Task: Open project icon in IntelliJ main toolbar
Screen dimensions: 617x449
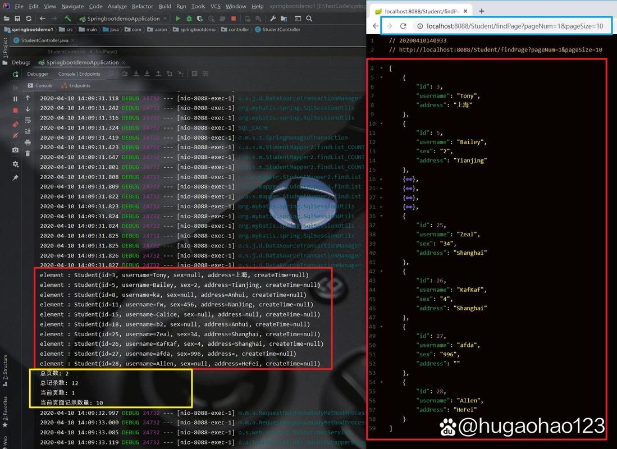Action: [x=7, y=19]
